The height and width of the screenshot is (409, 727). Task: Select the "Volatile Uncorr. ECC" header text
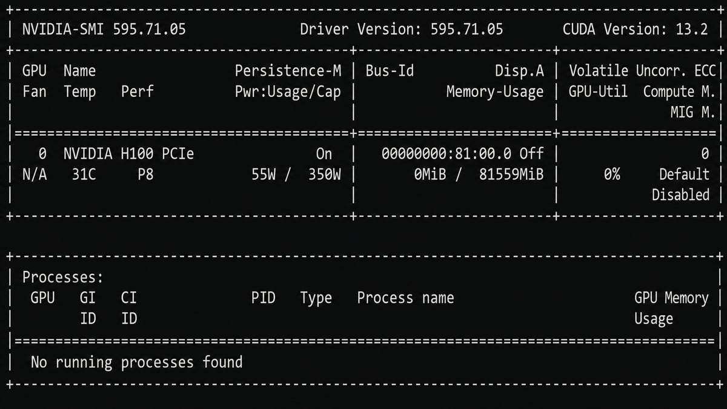point(642,71)
